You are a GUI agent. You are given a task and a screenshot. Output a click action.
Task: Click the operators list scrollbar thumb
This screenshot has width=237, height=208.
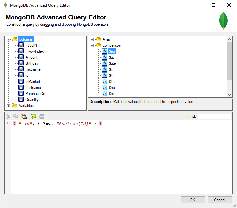pyautogui.click(x=229, y=61)
